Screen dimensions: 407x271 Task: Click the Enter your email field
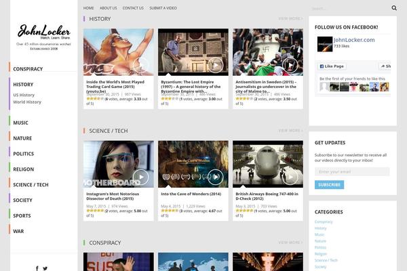pyautogui.click(x=352, y=171)
